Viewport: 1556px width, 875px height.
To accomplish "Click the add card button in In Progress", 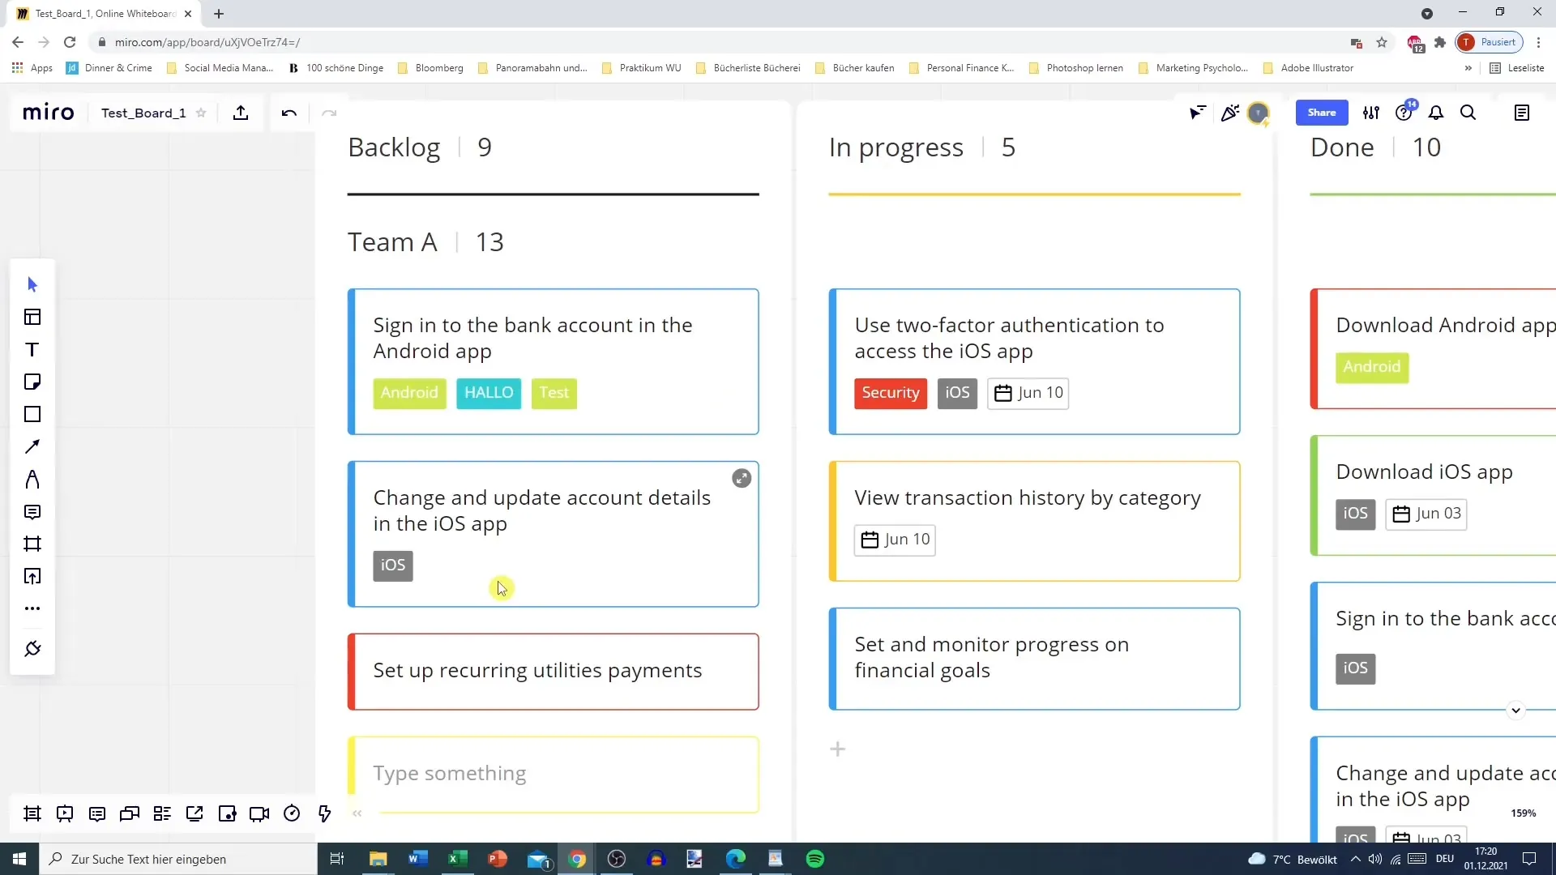I will pyautogui.click(x=838, y=748).
